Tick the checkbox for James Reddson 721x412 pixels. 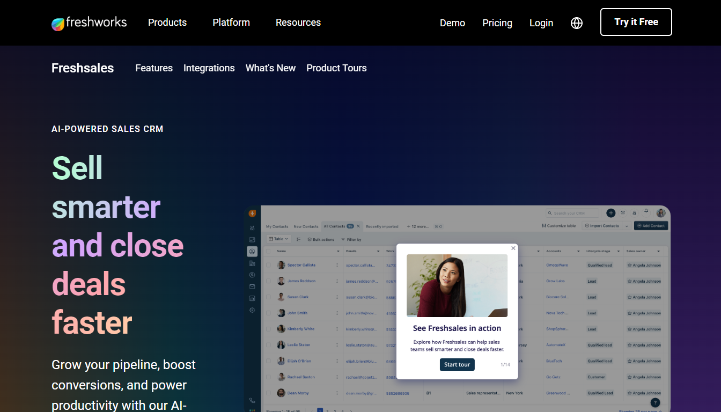269,281
